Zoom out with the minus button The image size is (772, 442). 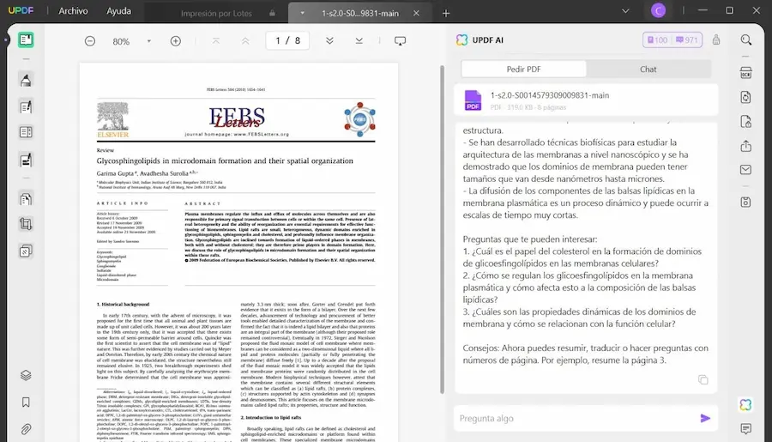click(x=89, y=41)
